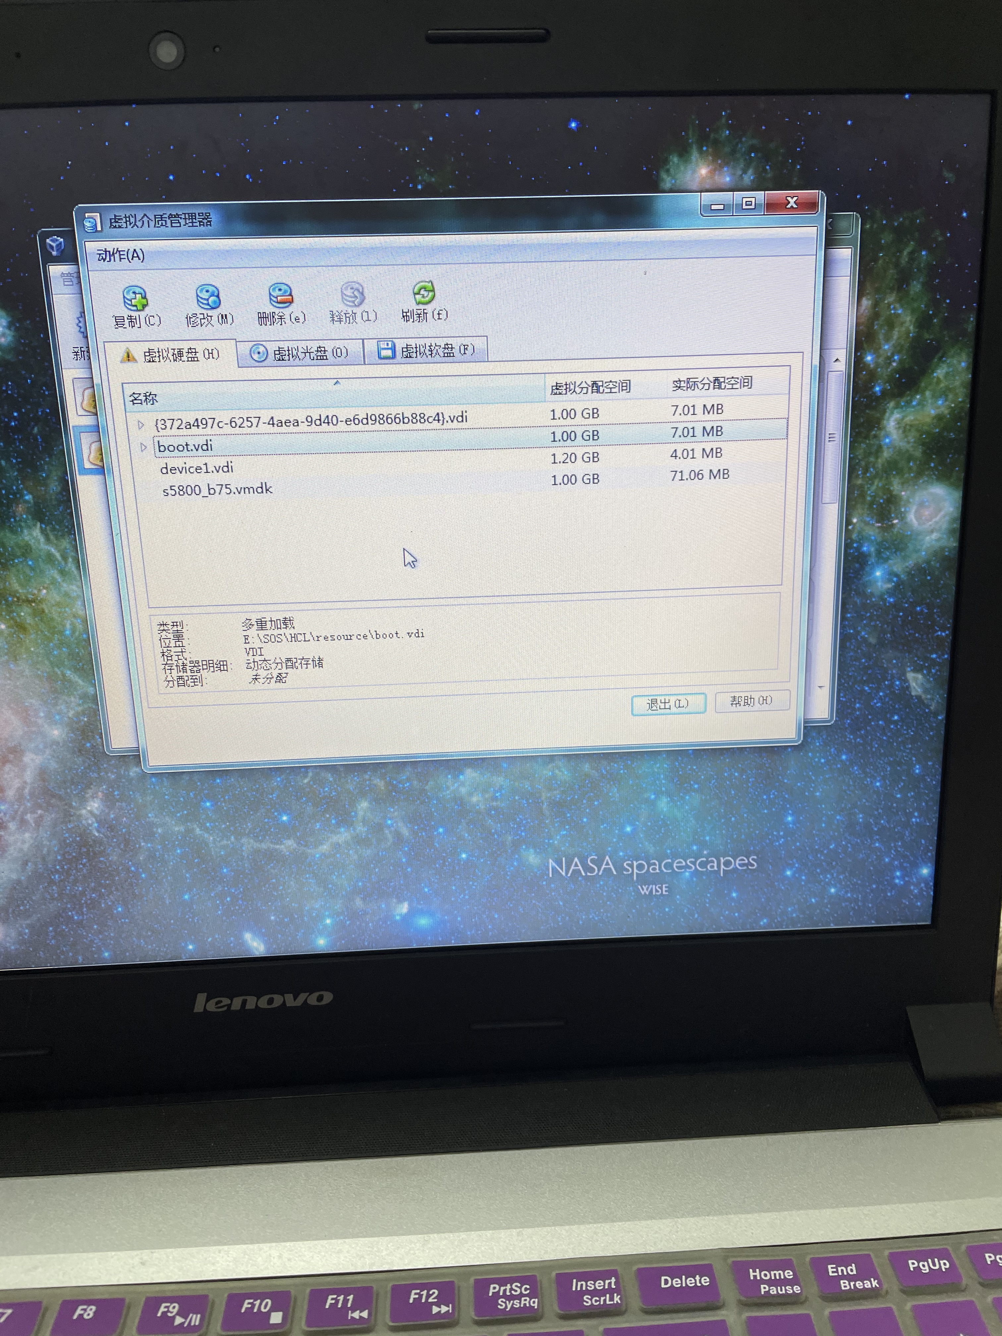Click the Refresh (刷新) icon
Image resolution: width=1002 pixels, height=1336 pixels.
click(424, 292)
